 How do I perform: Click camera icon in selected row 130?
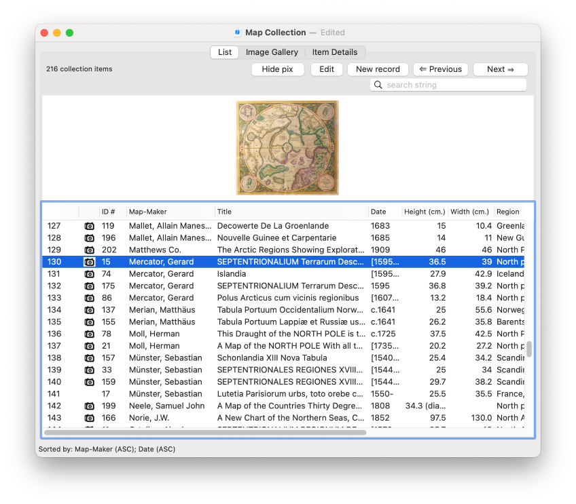point(89,262)
